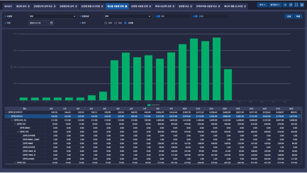307x173 pixels.
Task: Click the four-square layout icon at top right
Action: click(302, 5)
